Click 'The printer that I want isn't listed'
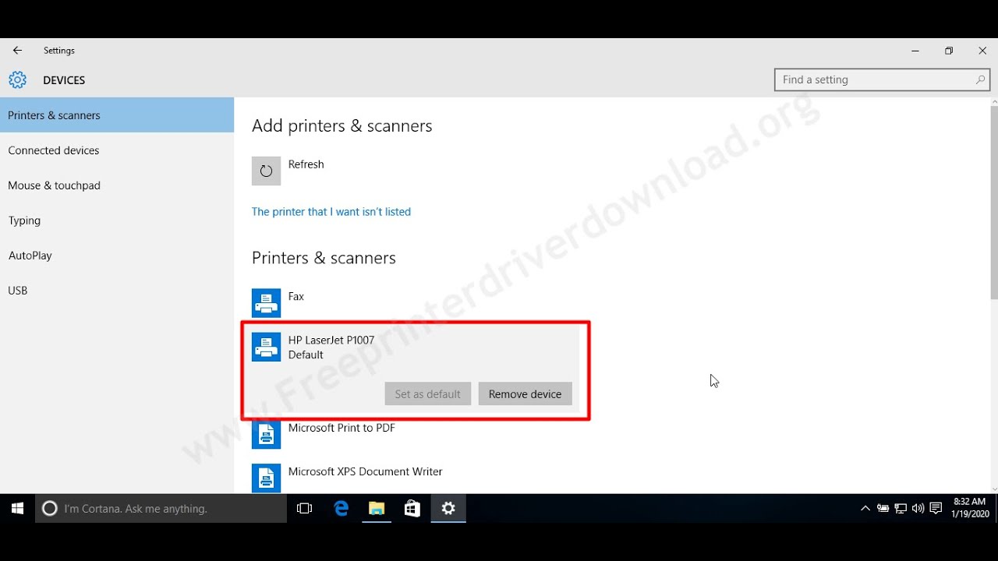The image size is (998, 561). tap(331, 212)
